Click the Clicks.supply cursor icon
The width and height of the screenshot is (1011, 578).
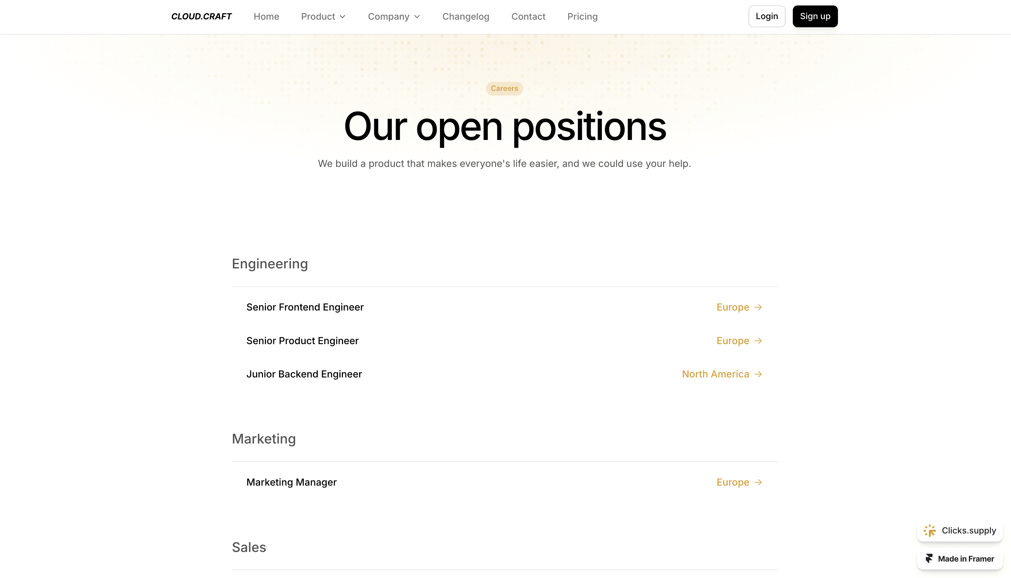pyautogui.click(x=929, y=531)
